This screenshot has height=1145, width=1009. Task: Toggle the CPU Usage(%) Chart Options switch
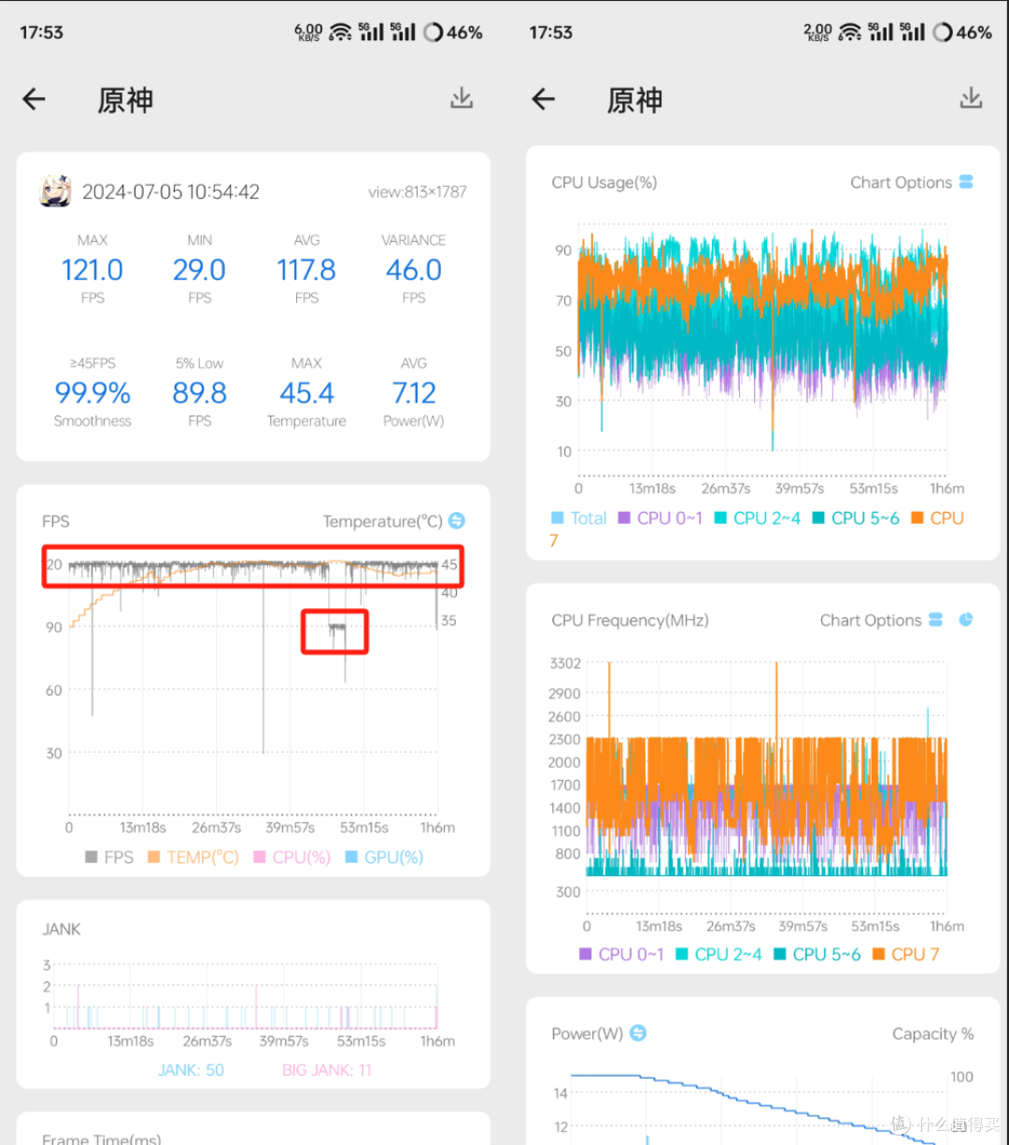[966, 182]
